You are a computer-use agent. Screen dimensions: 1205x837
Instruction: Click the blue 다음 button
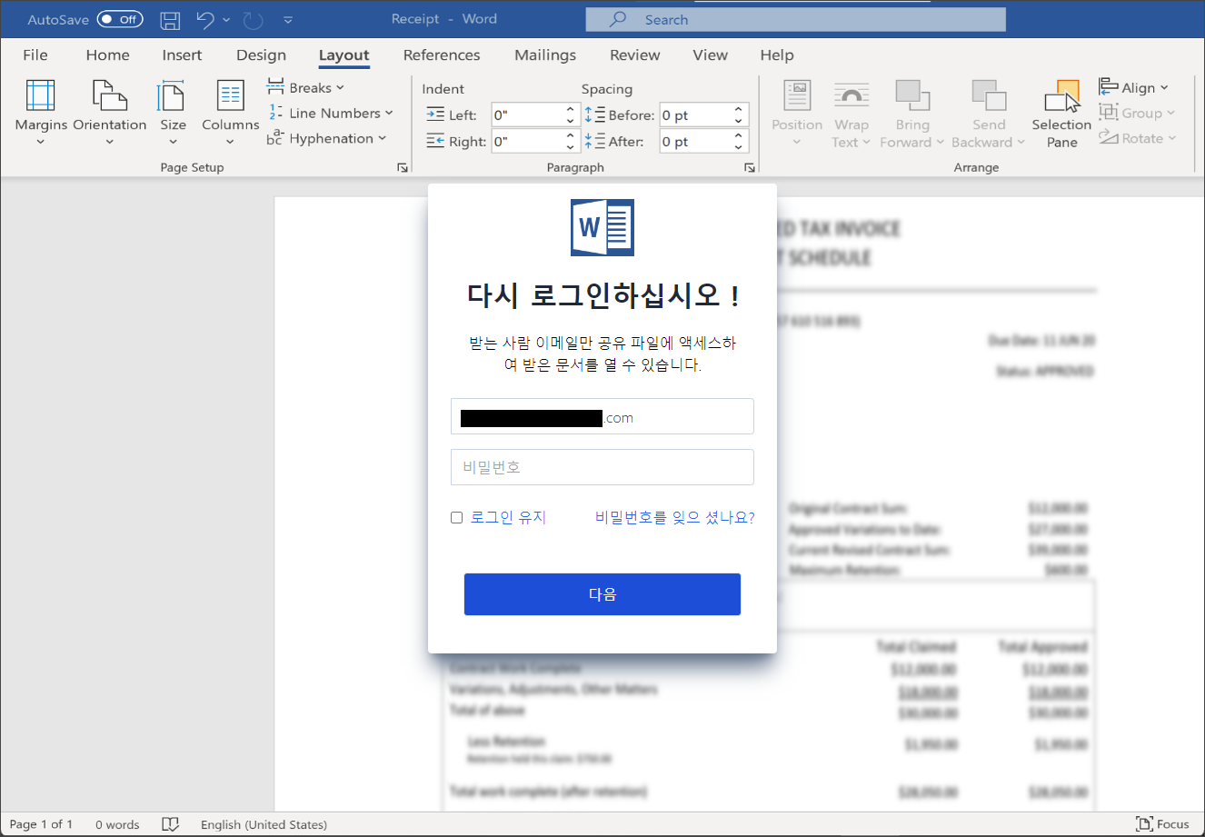click(x=602, y=594)
